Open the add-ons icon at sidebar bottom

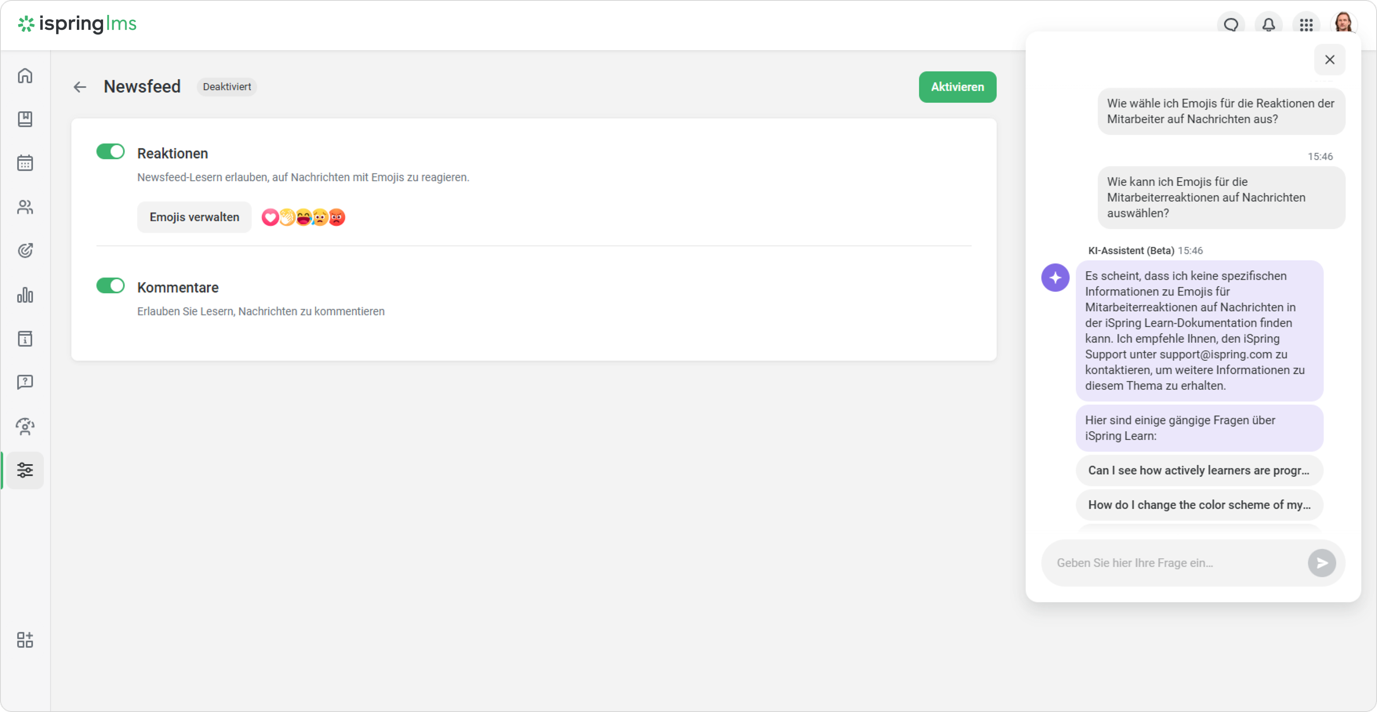[x=25, y=640]
